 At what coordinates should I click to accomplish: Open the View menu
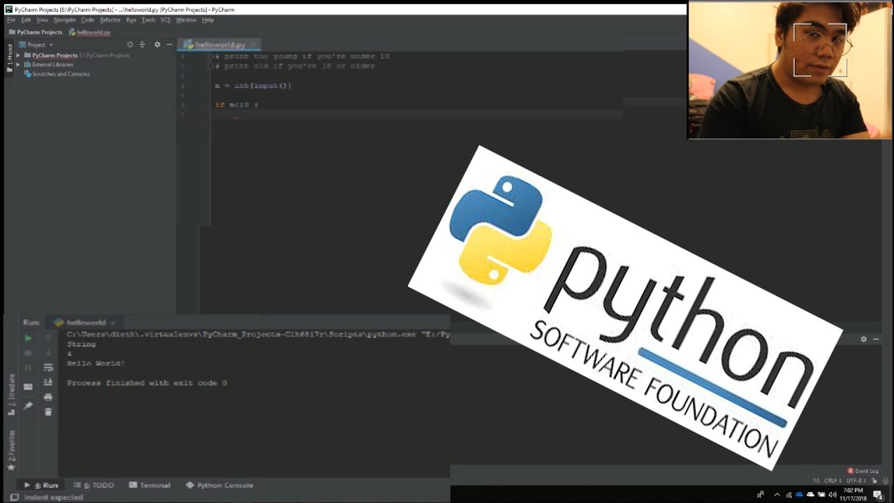tap(42, 20)
